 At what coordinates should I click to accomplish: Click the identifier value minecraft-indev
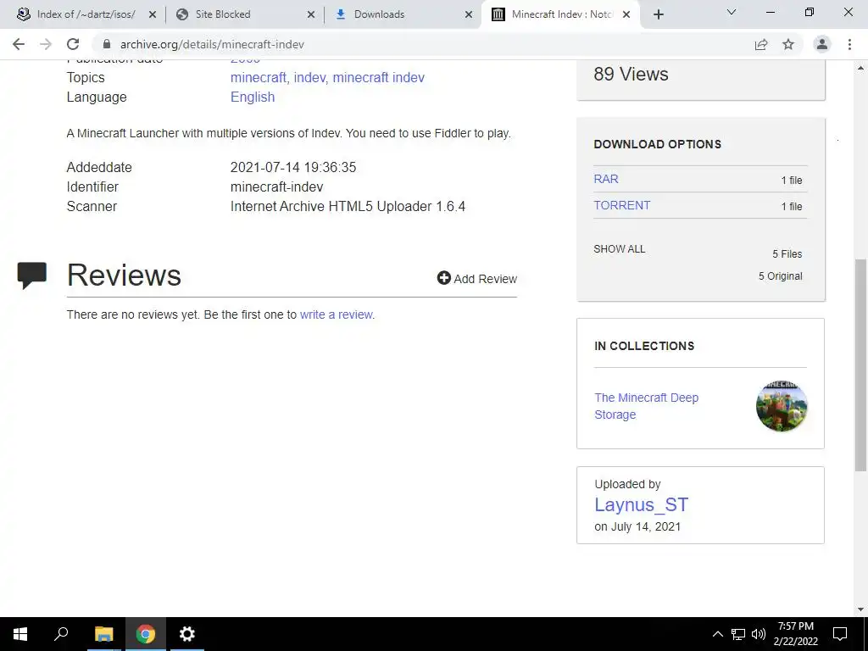pyautogui.click(x=277, y=187)
